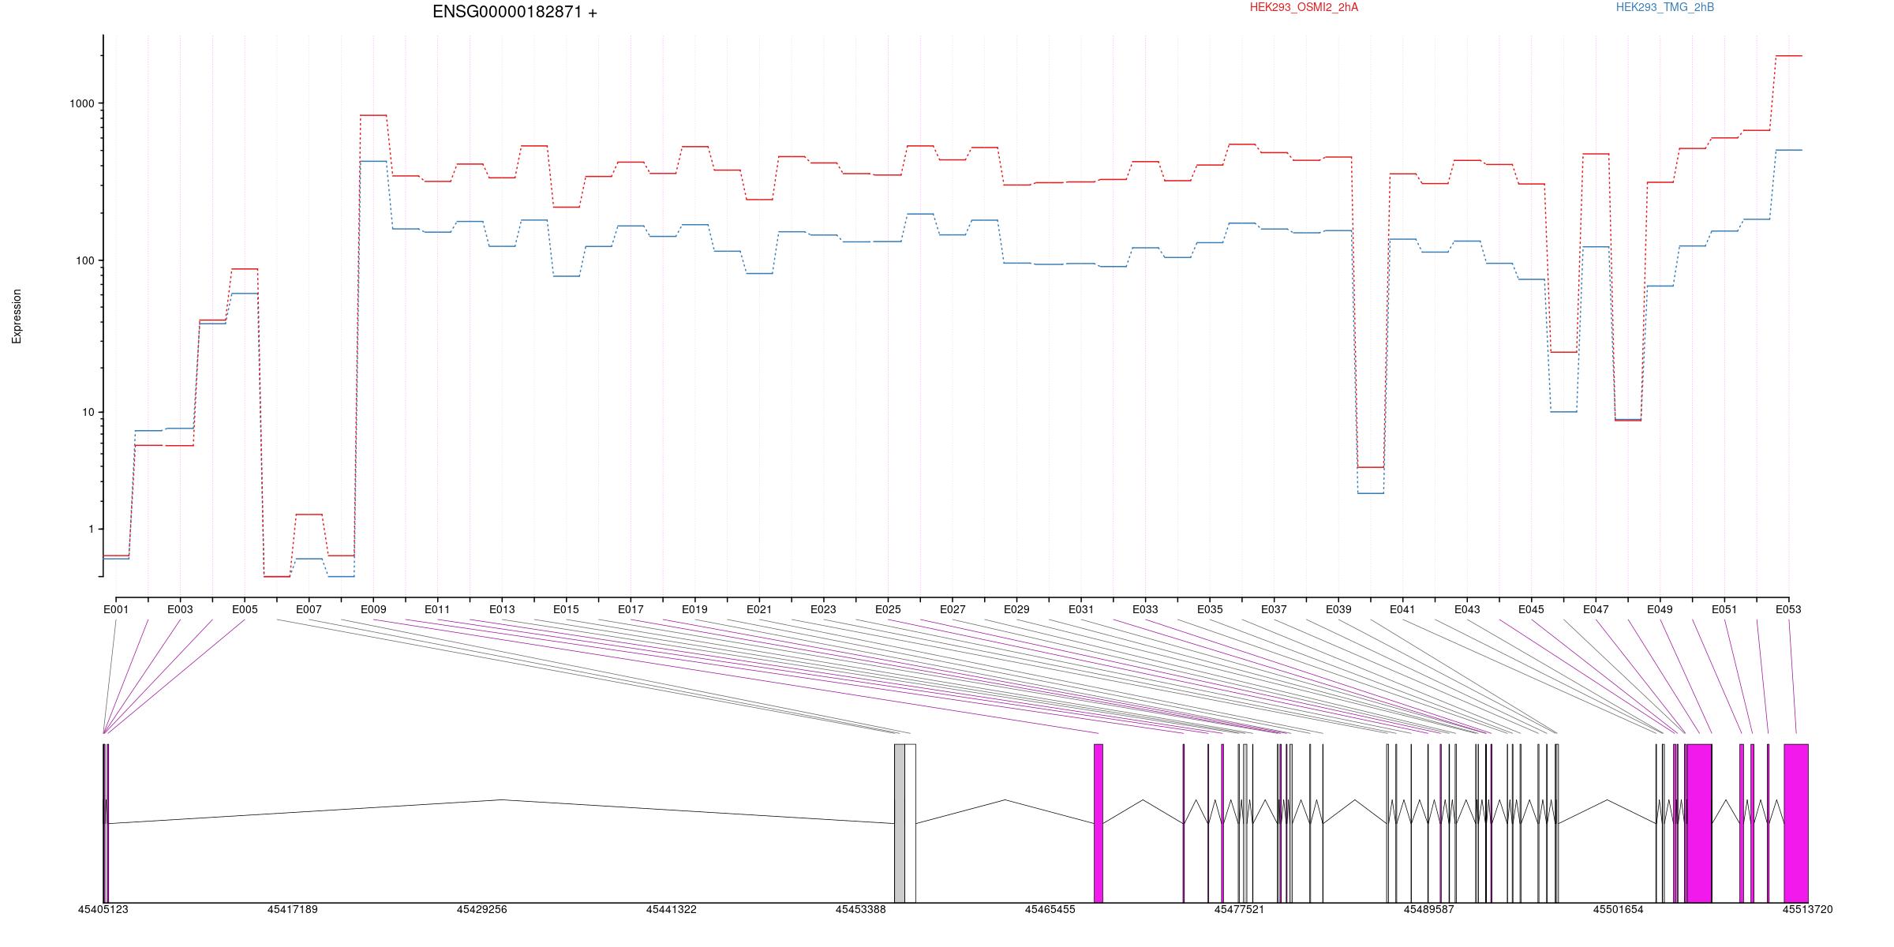Click exon label E001
This screenshot has width=1894, height=947.
coord(116,609)
